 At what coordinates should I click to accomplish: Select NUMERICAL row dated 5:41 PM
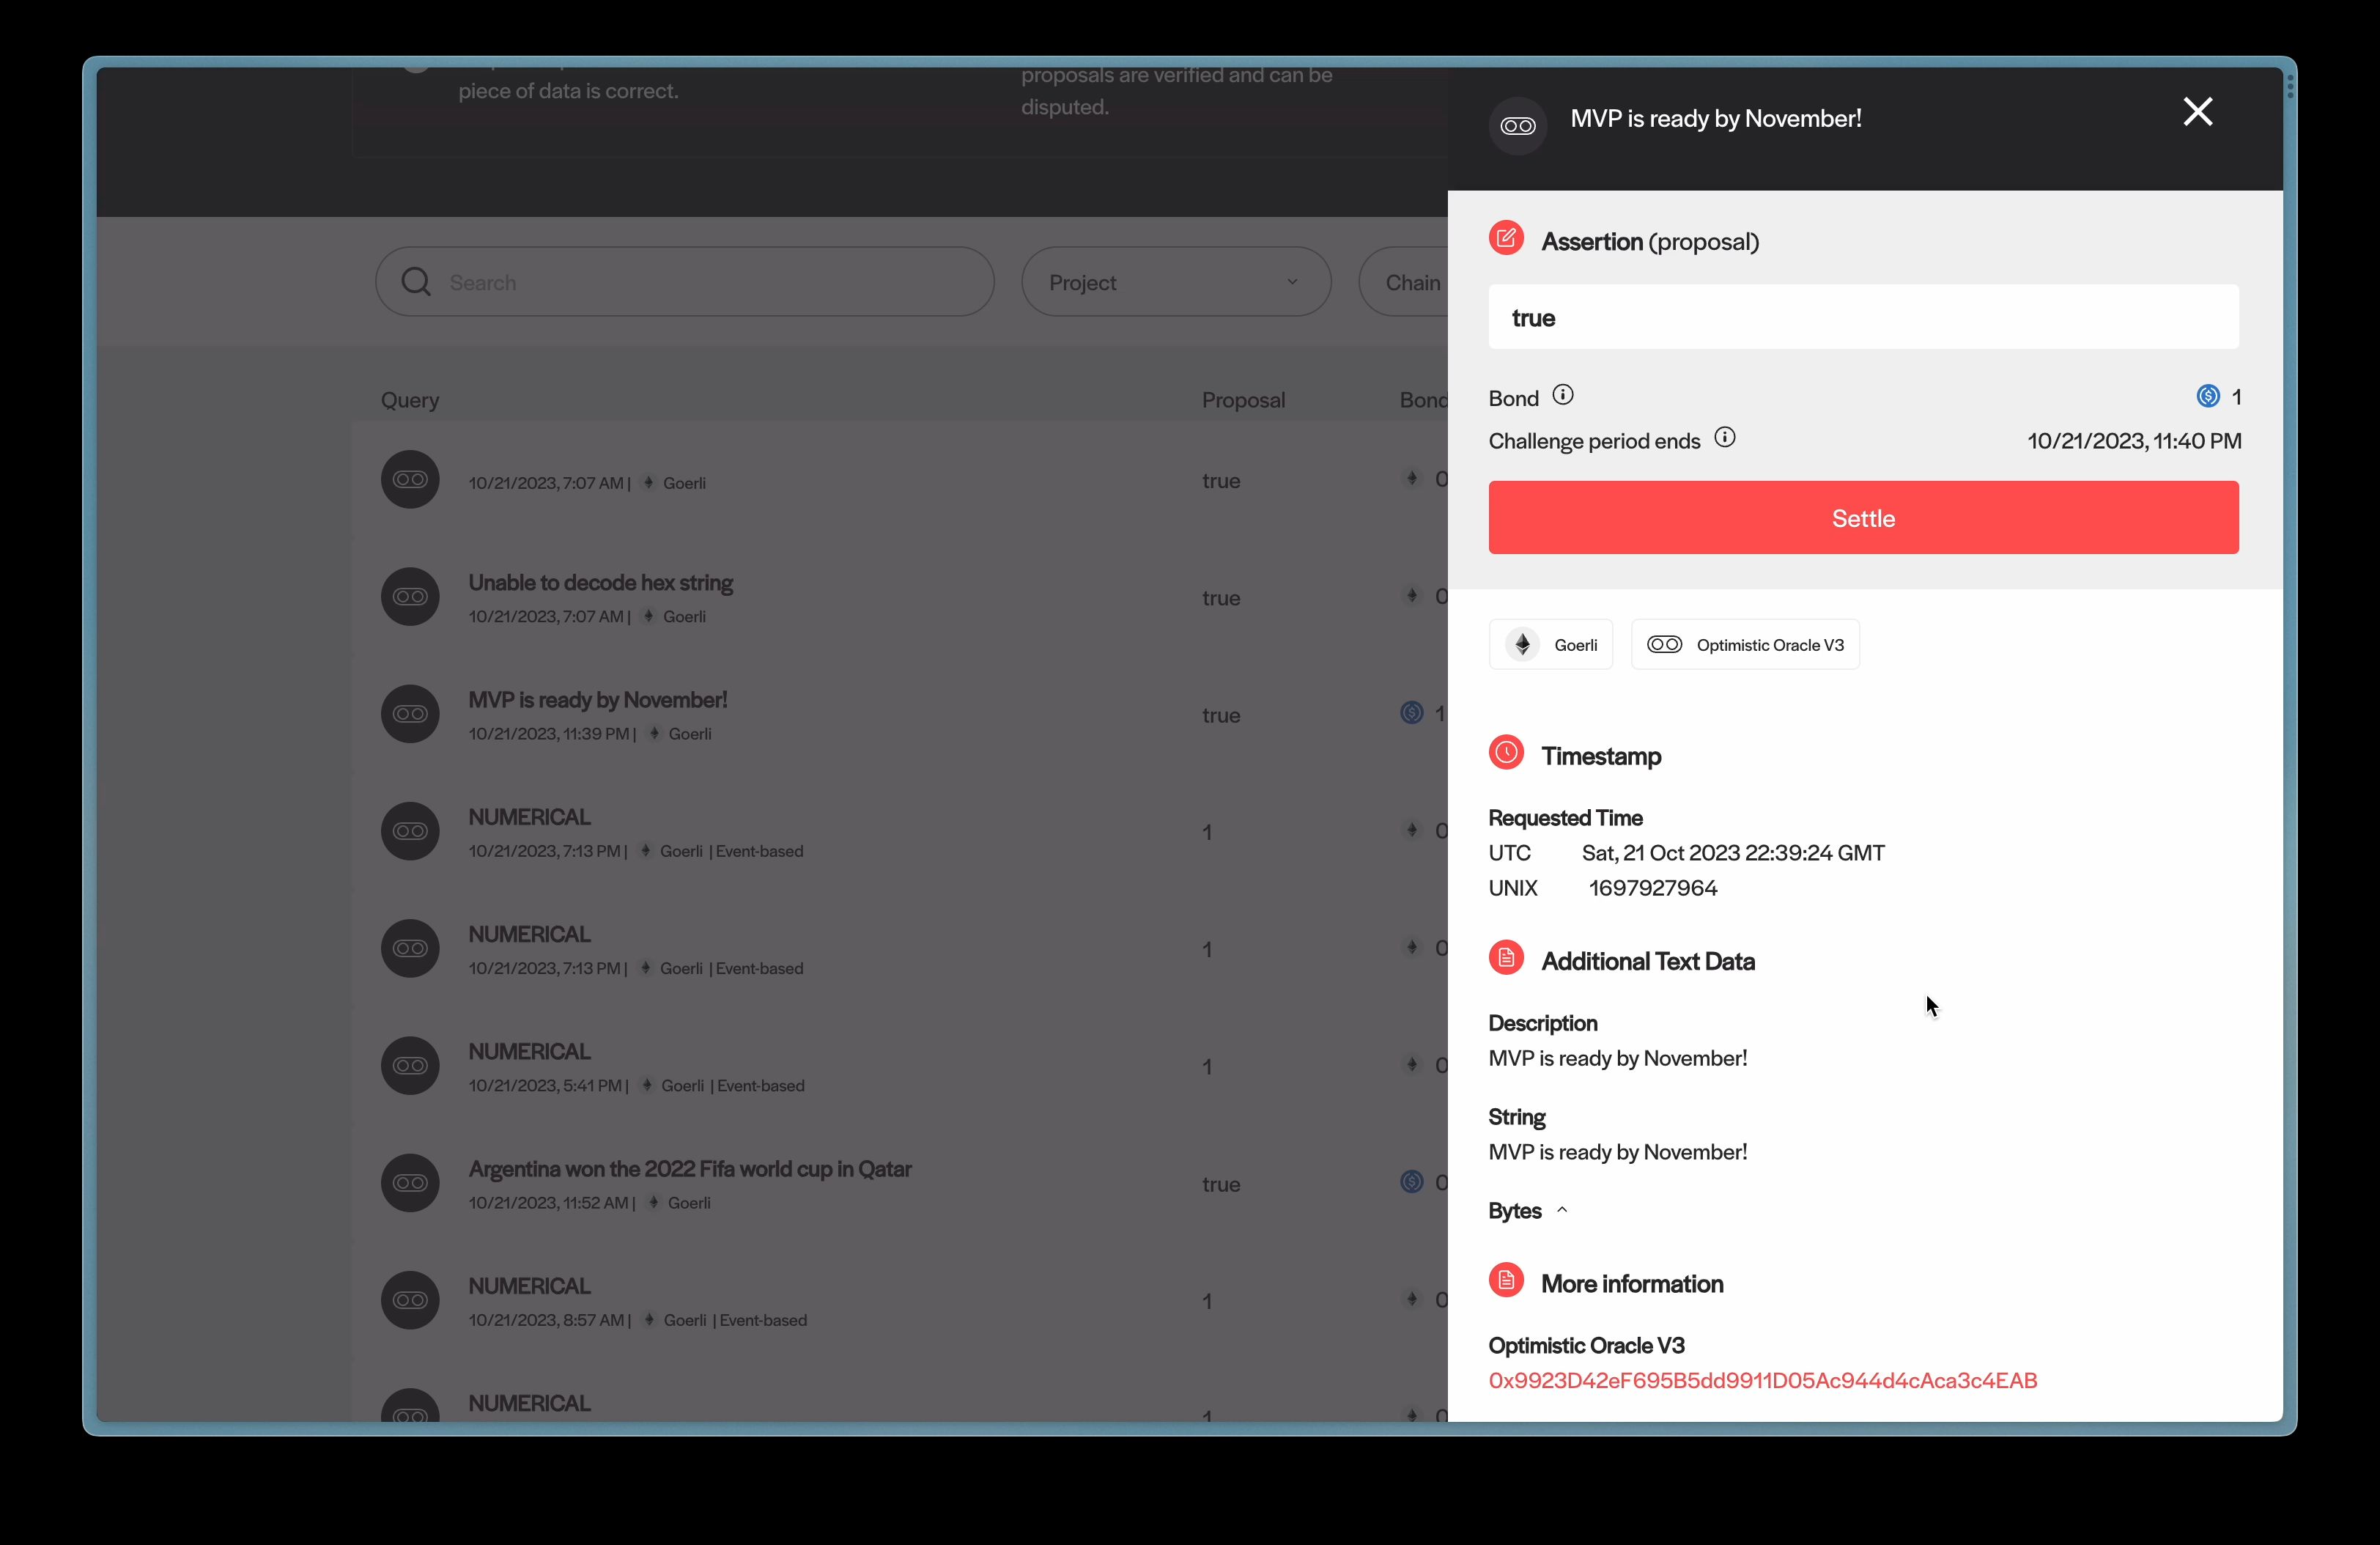(x=900, y=1066)
